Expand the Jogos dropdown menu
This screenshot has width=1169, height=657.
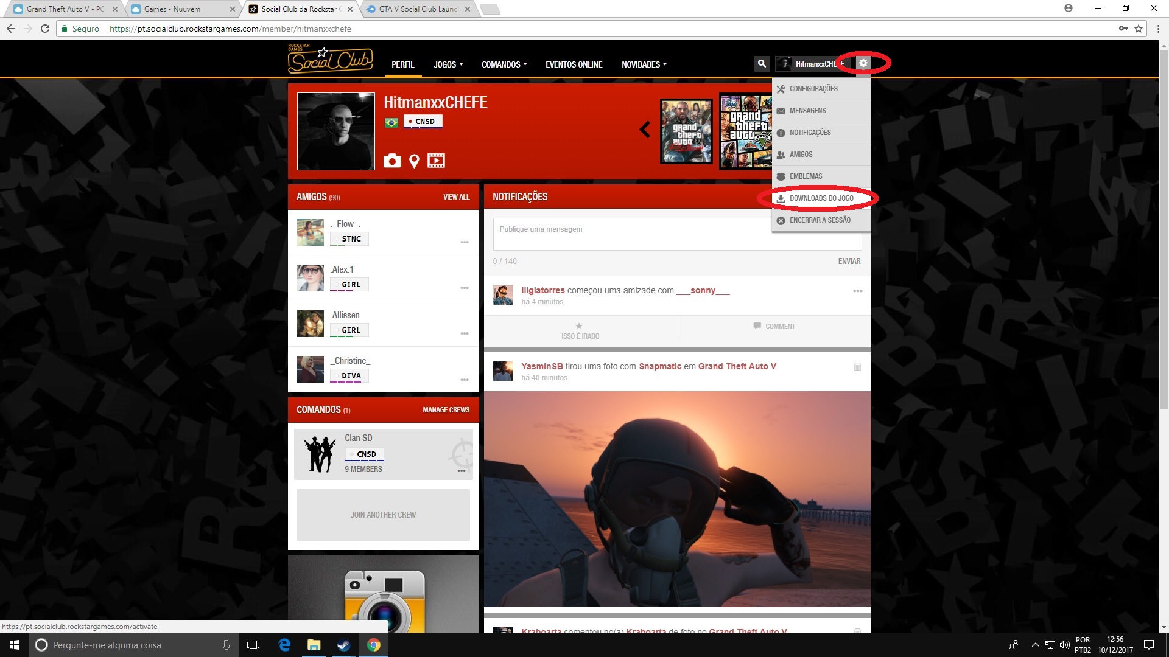[448, 64]
